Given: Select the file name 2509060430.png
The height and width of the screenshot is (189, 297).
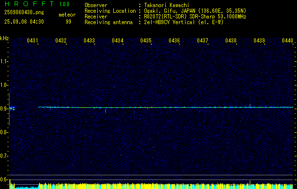Looking at the screenshot, I should tap(24, 12).
